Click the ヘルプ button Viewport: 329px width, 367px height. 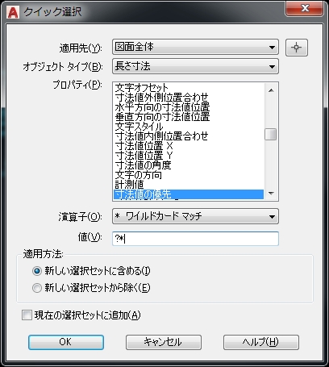[261, 342]
